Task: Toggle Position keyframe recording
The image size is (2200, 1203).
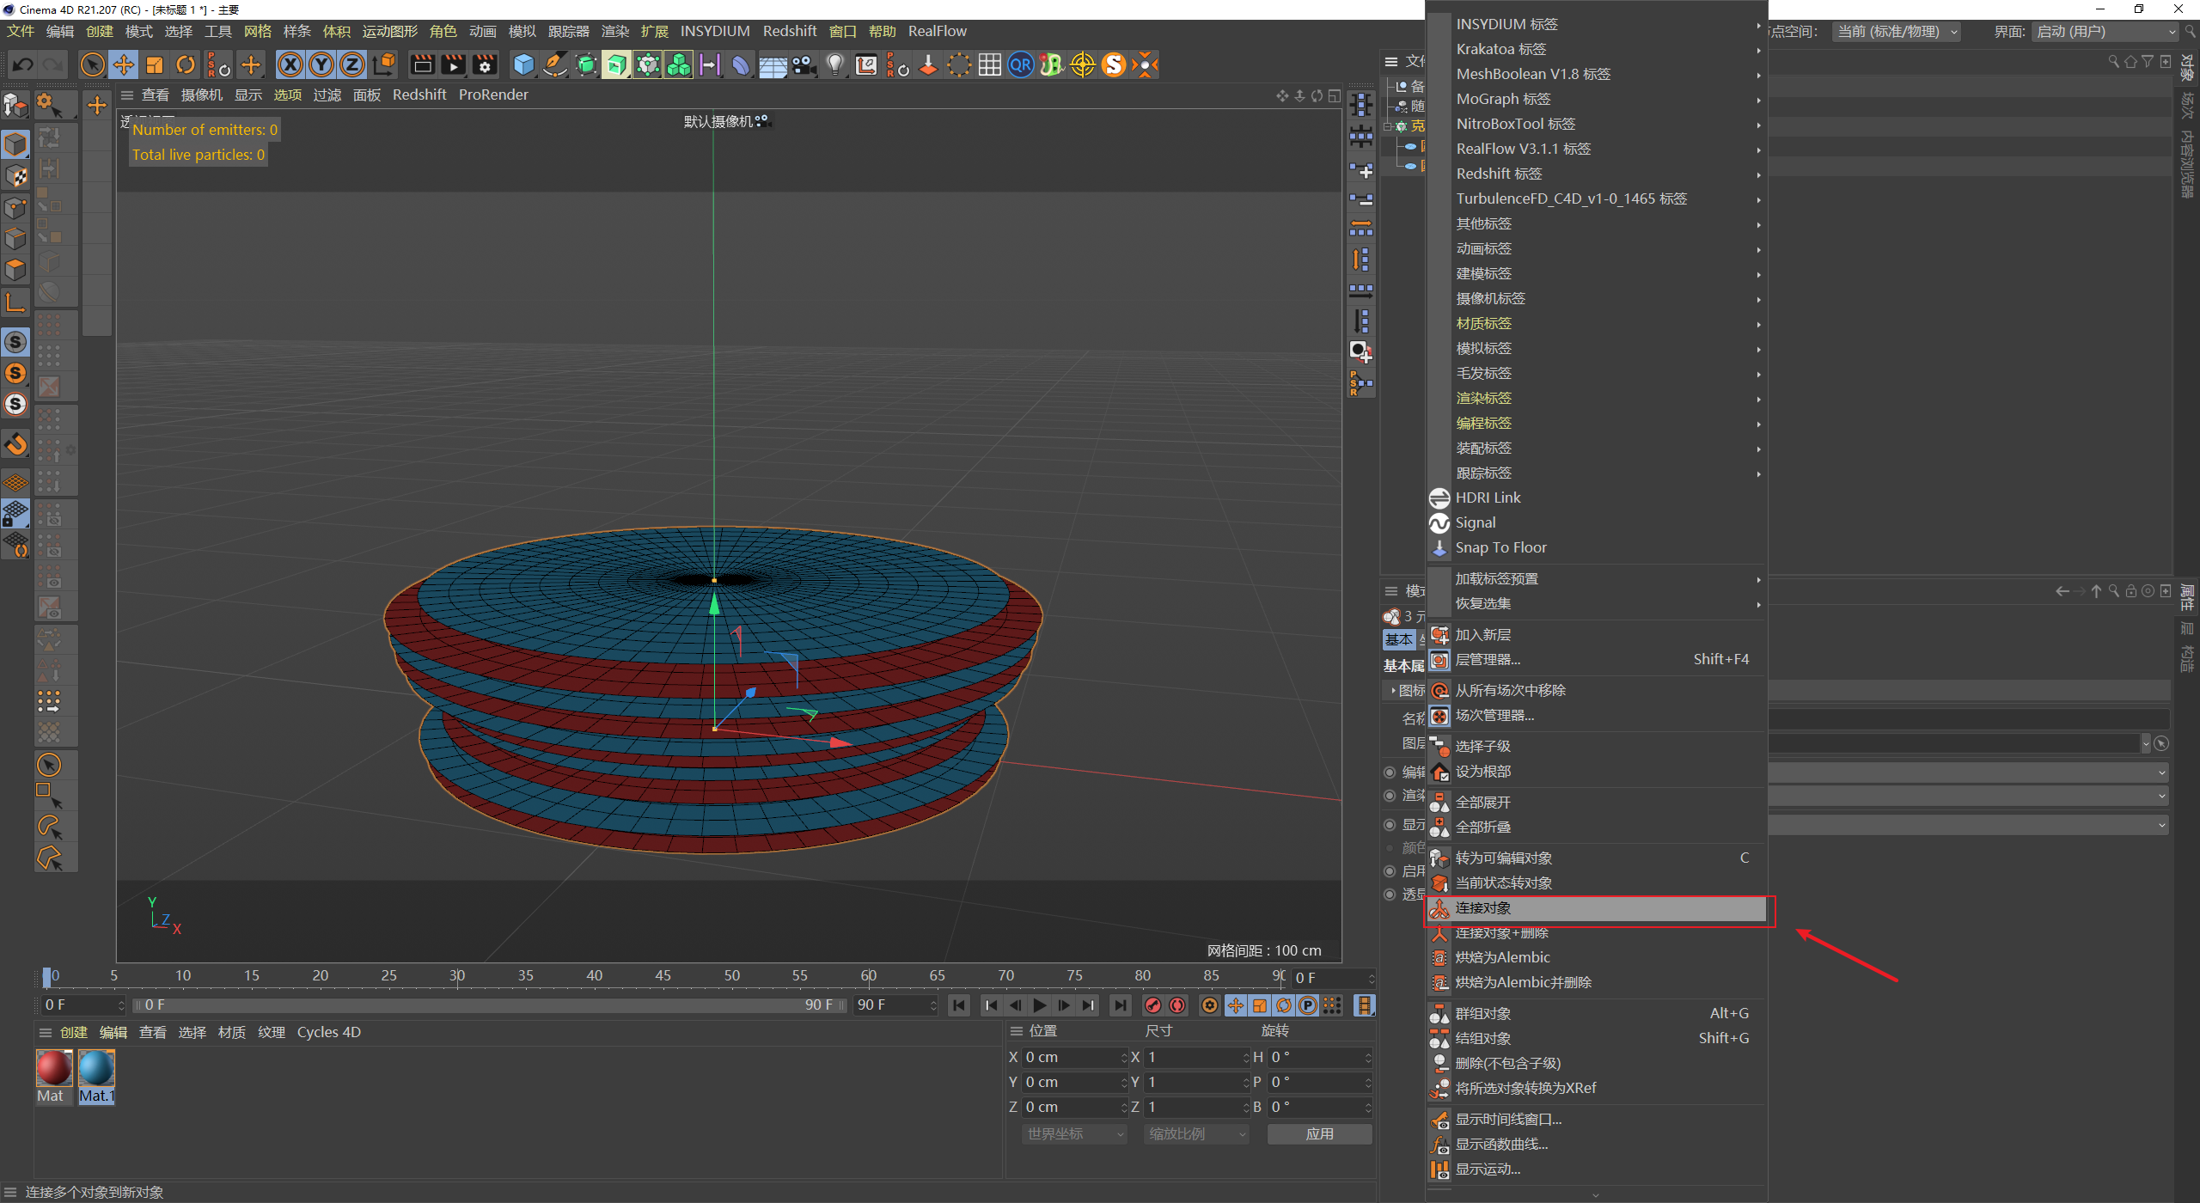Action: point(1236,1005)
